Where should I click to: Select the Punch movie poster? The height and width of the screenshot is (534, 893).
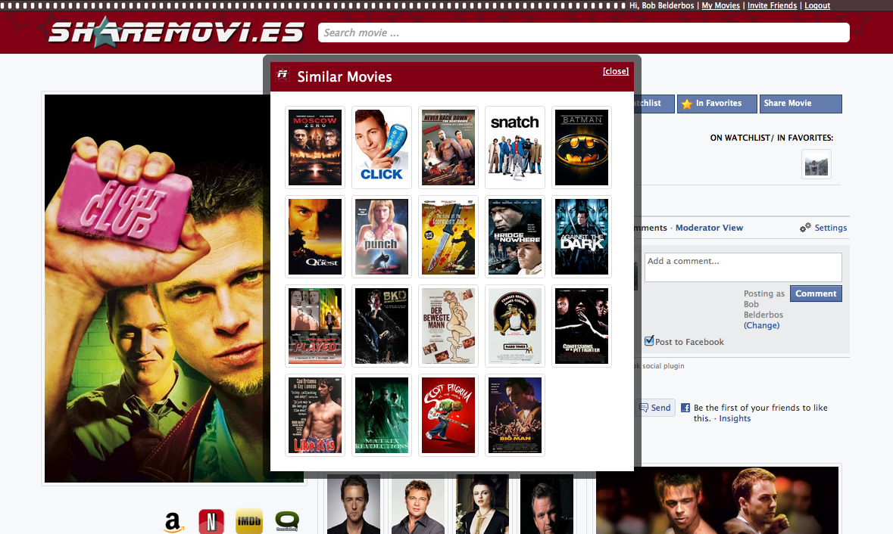point(382,237)
